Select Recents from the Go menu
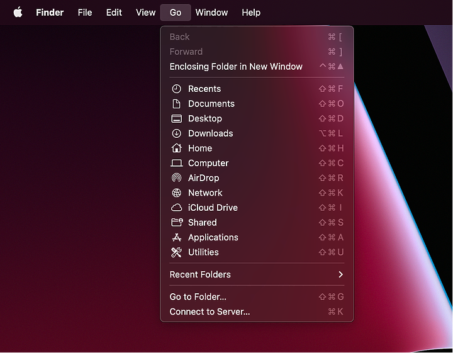 [x=257, y=89]
